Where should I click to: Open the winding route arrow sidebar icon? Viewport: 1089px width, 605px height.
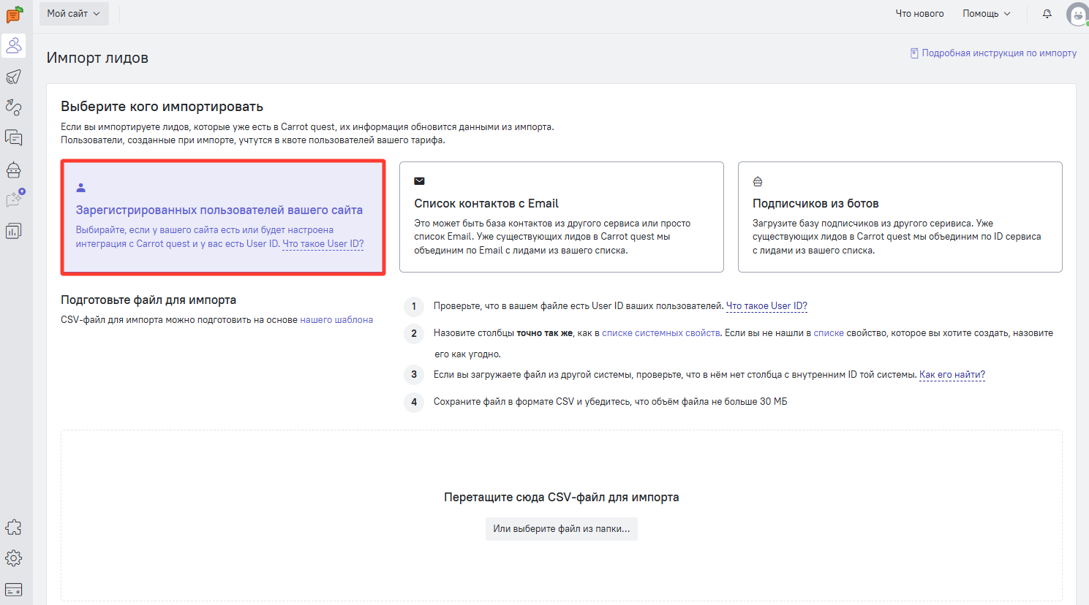point(14,107)
